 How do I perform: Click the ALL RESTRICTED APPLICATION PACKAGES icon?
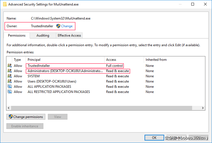pos(10,92)
